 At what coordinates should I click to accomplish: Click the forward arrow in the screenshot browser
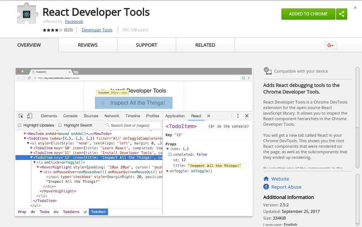pyautogui.click(x=24, y=78)
